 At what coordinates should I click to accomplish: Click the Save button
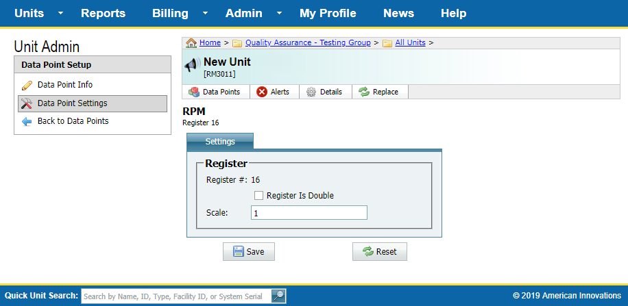[249, 252]
